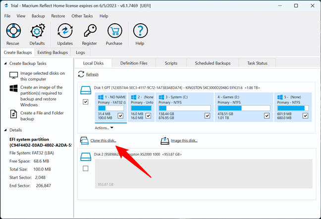The image size is (321, 219).
Task: Open the View menu
Action: click(x=21, y=16)
